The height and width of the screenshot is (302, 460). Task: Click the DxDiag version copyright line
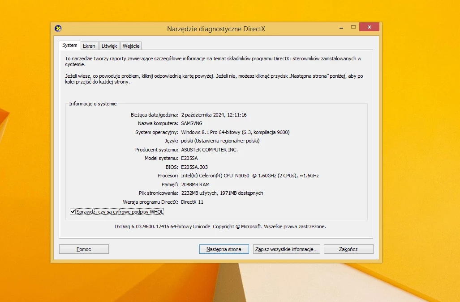click(x=220, y=226)
